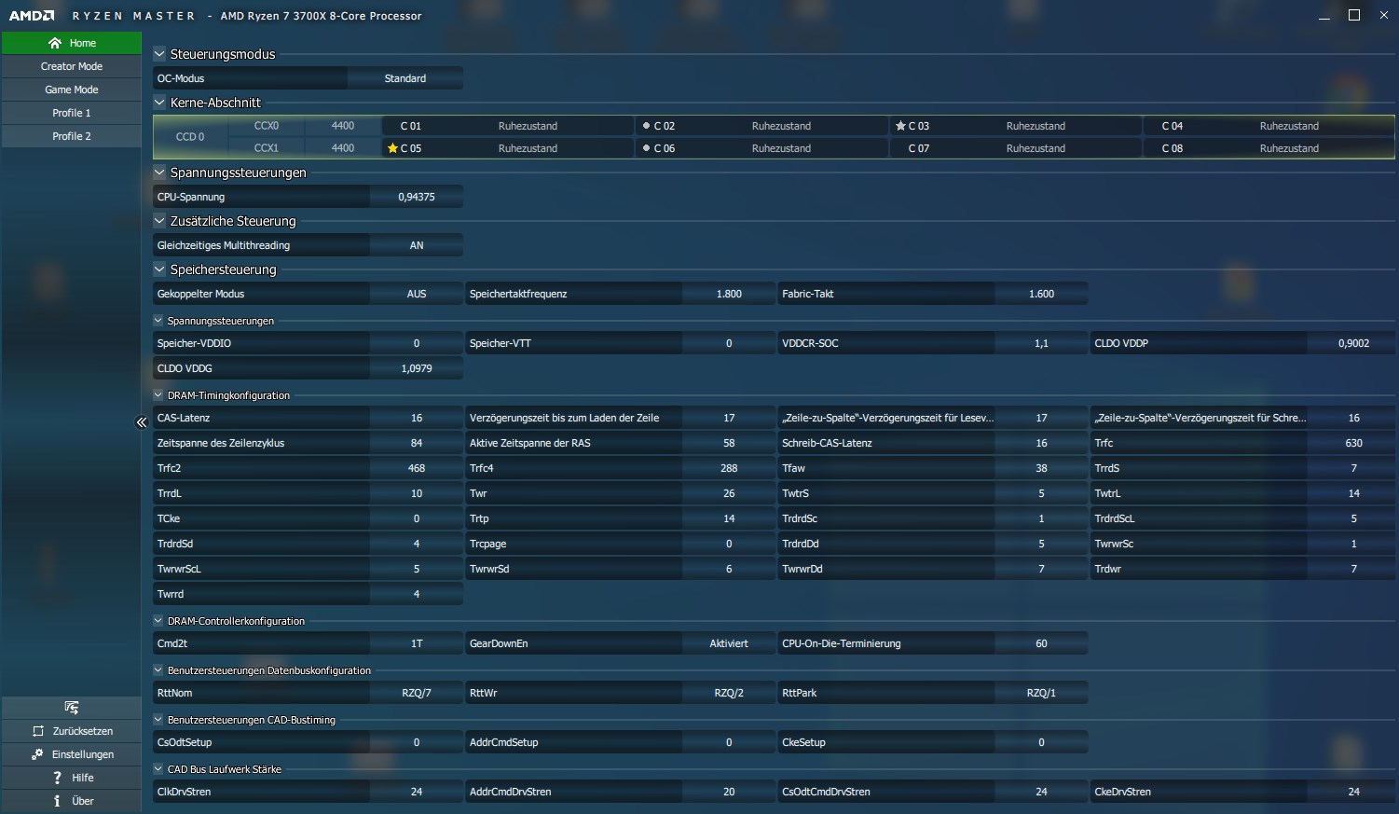
Task: Open Profile 1
Action: click(72, 113)
